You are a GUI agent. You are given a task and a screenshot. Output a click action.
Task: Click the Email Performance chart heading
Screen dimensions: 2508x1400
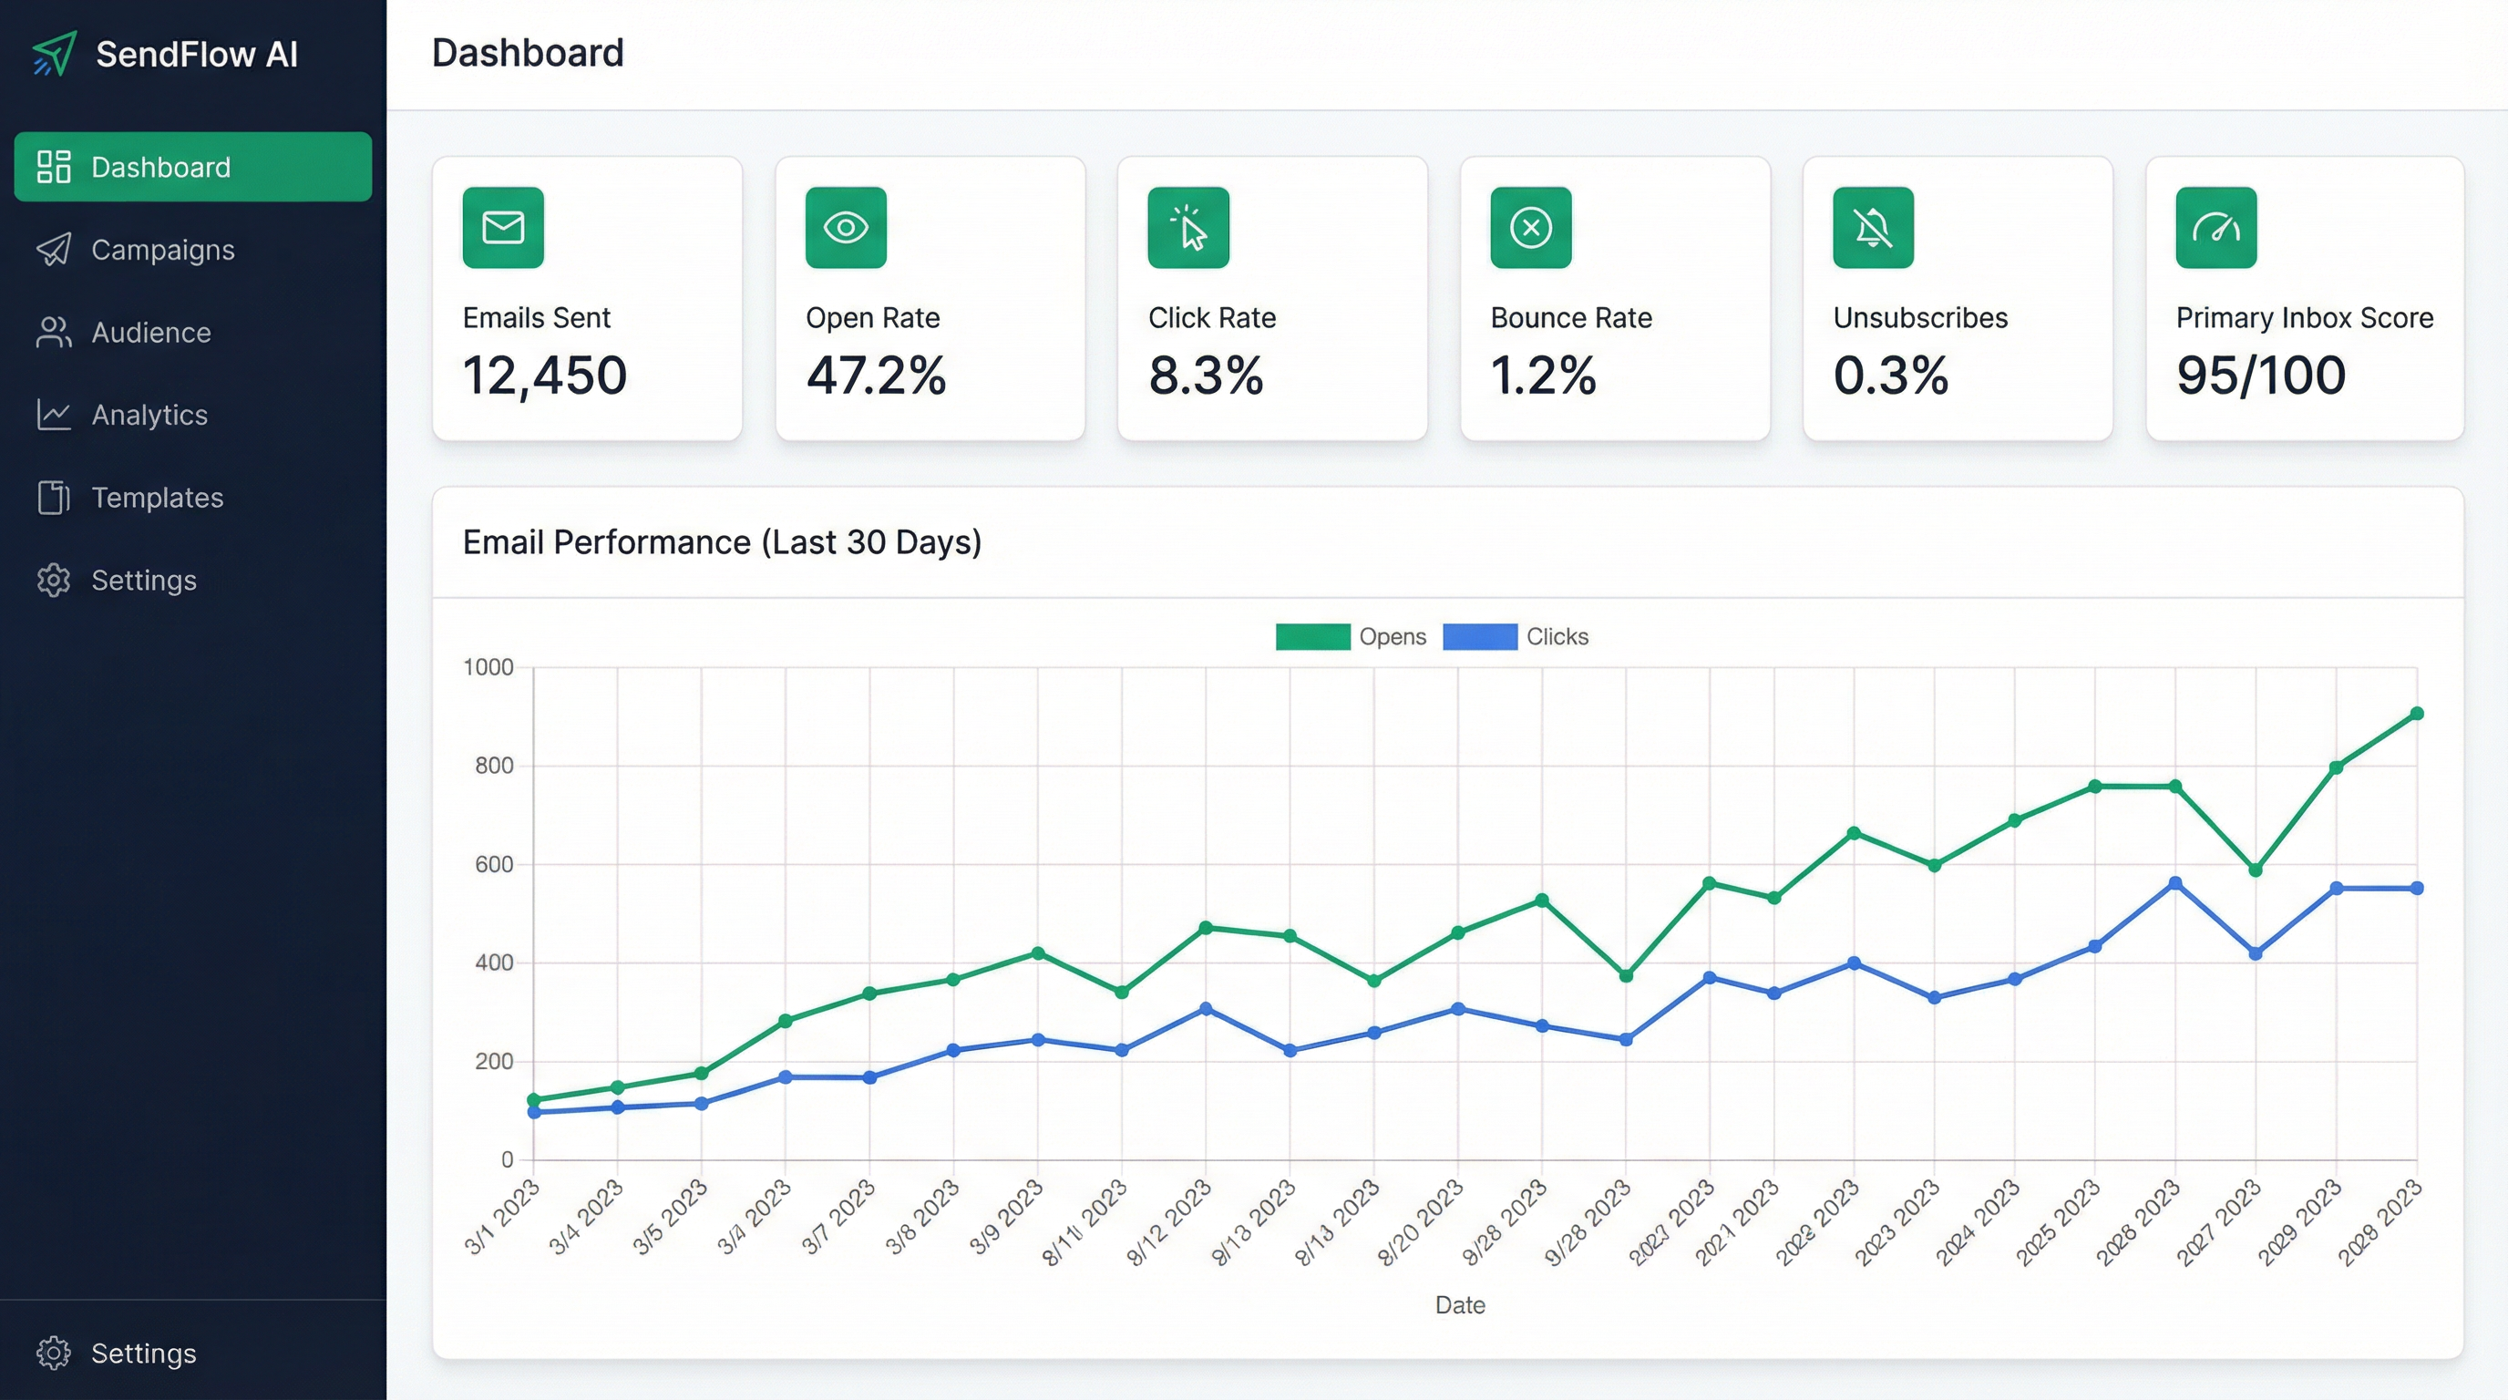(x=722, y=542)
